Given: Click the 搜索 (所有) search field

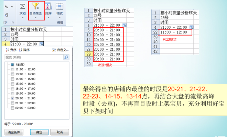Looking at the screenshot, I should tap(34, 57).
